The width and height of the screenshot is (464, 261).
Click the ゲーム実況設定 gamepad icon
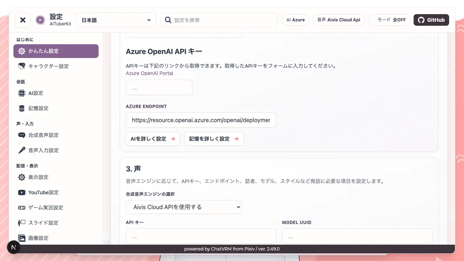(22, 208)
